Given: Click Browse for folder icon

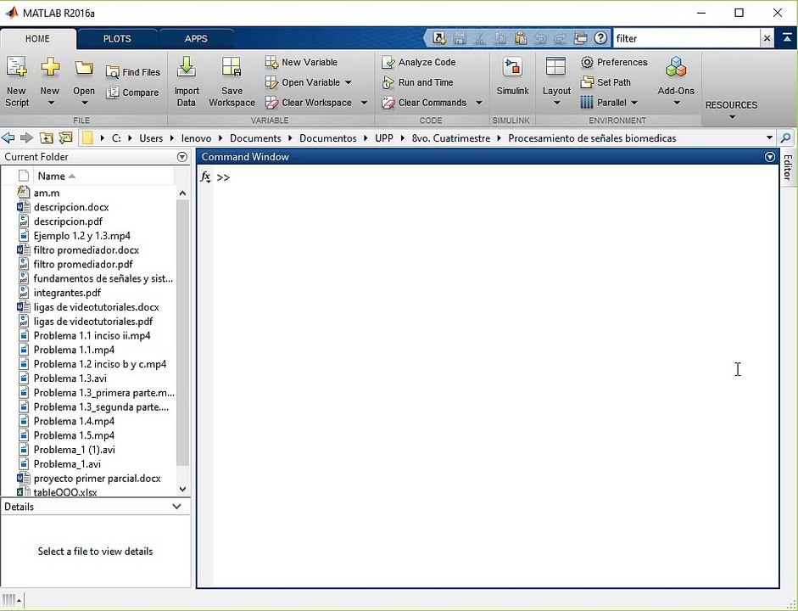Looking at the screenshot, I should (65, 138).
